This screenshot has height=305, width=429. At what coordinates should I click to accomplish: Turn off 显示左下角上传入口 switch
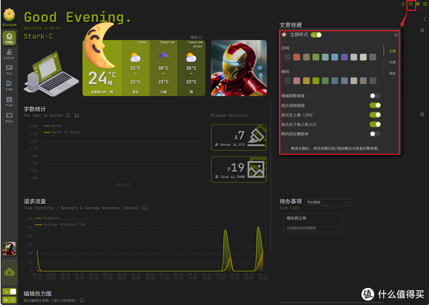click(x=375, y=124)
